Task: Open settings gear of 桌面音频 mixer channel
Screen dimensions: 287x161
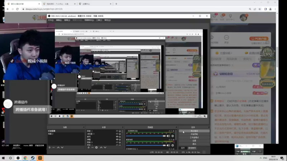Action: 173,145
